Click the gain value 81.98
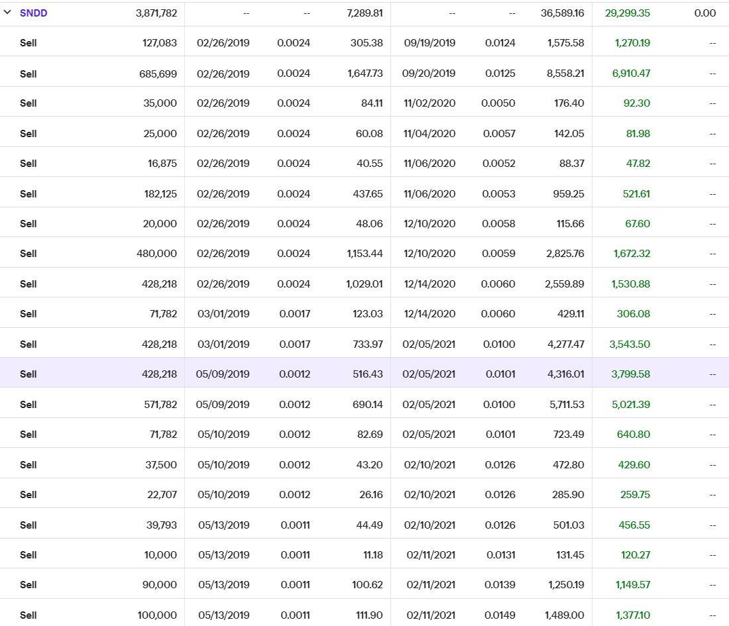 coord(638,134)
